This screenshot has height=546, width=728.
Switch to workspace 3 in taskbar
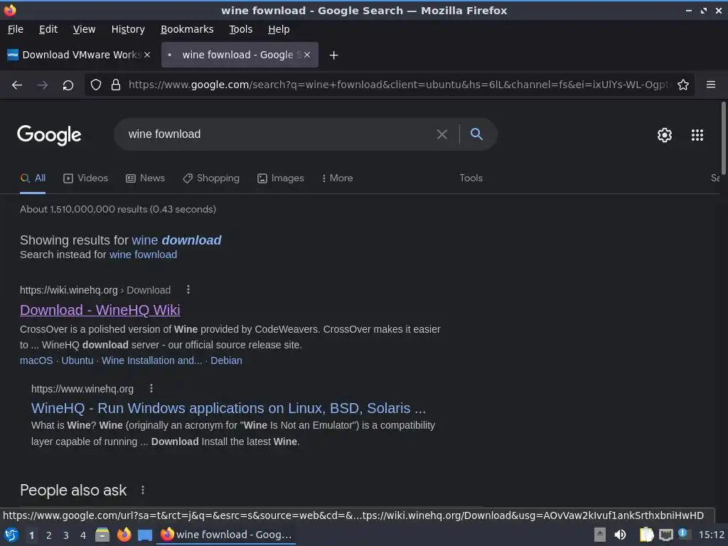click(x=66, y=535)
